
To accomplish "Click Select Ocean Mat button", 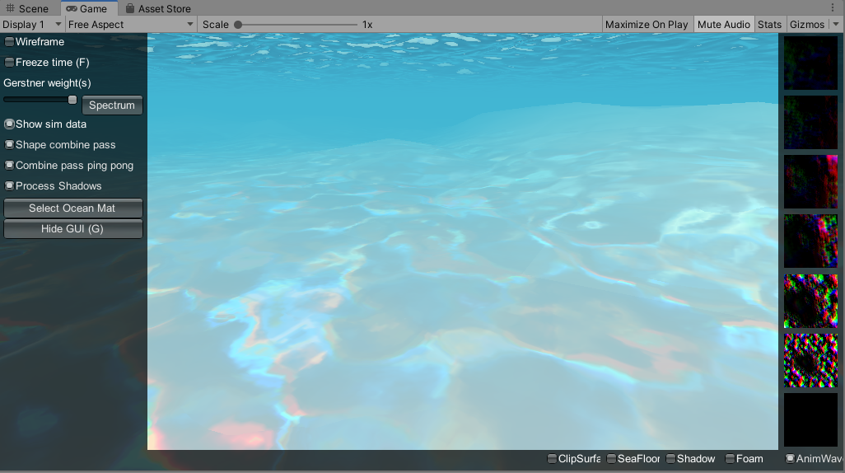I will tap(72, 208).
